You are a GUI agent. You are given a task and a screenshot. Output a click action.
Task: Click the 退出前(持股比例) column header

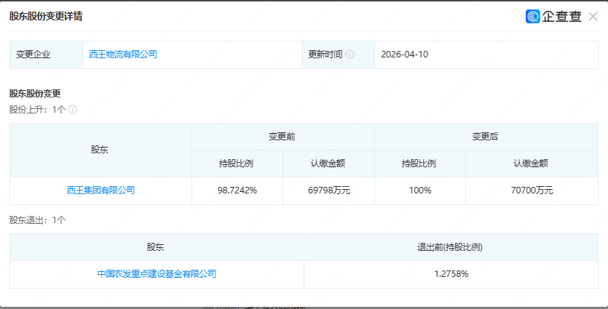[451, 247]
